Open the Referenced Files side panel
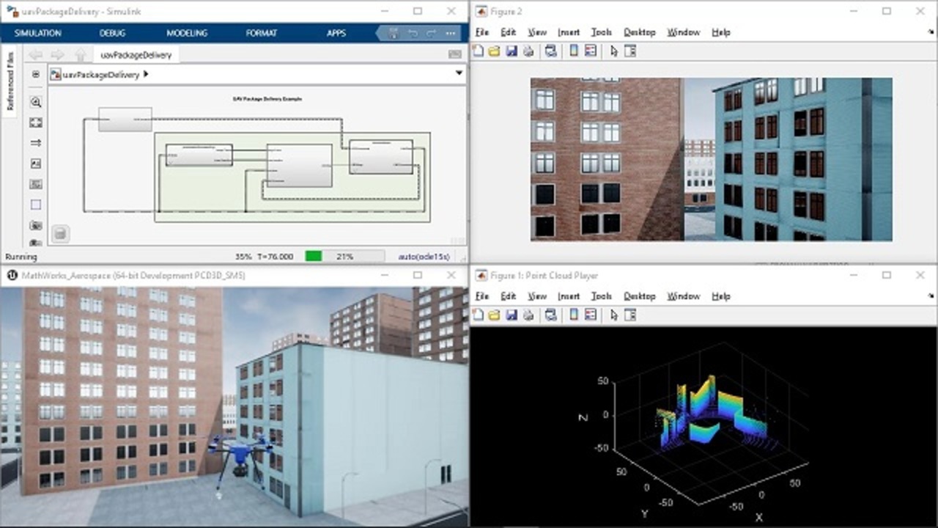Screen dimensions: 938x528 [x=10, y=81]
